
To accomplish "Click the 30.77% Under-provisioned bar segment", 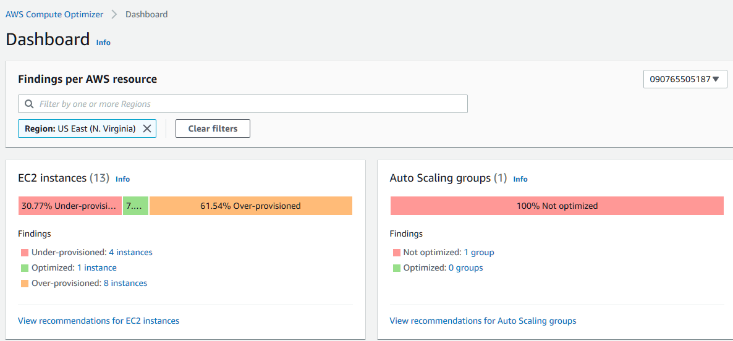I will coord(70,206).
